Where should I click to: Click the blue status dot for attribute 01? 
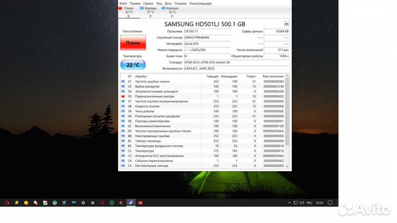[123, 81]
